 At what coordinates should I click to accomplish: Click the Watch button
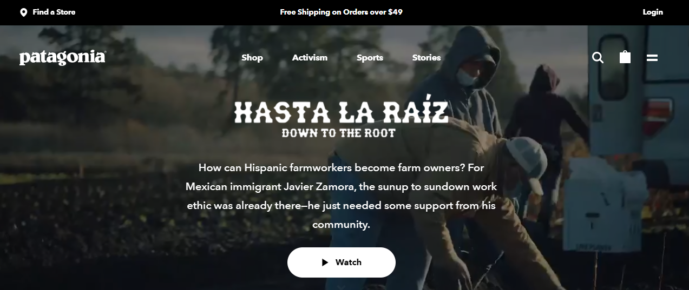pyautogui.click(x=342, y=262)
